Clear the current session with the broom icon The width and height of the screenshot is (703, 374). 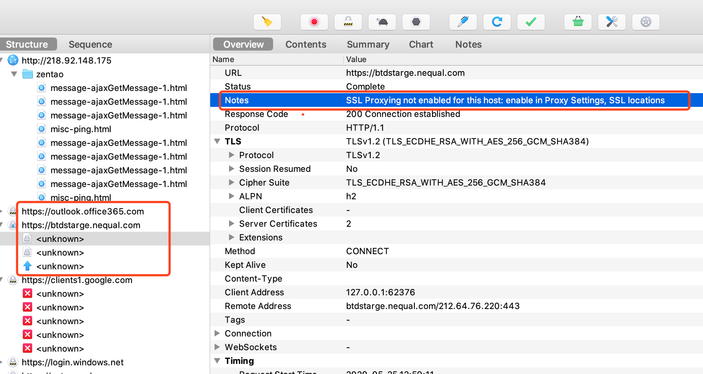(x=267, y=22)
